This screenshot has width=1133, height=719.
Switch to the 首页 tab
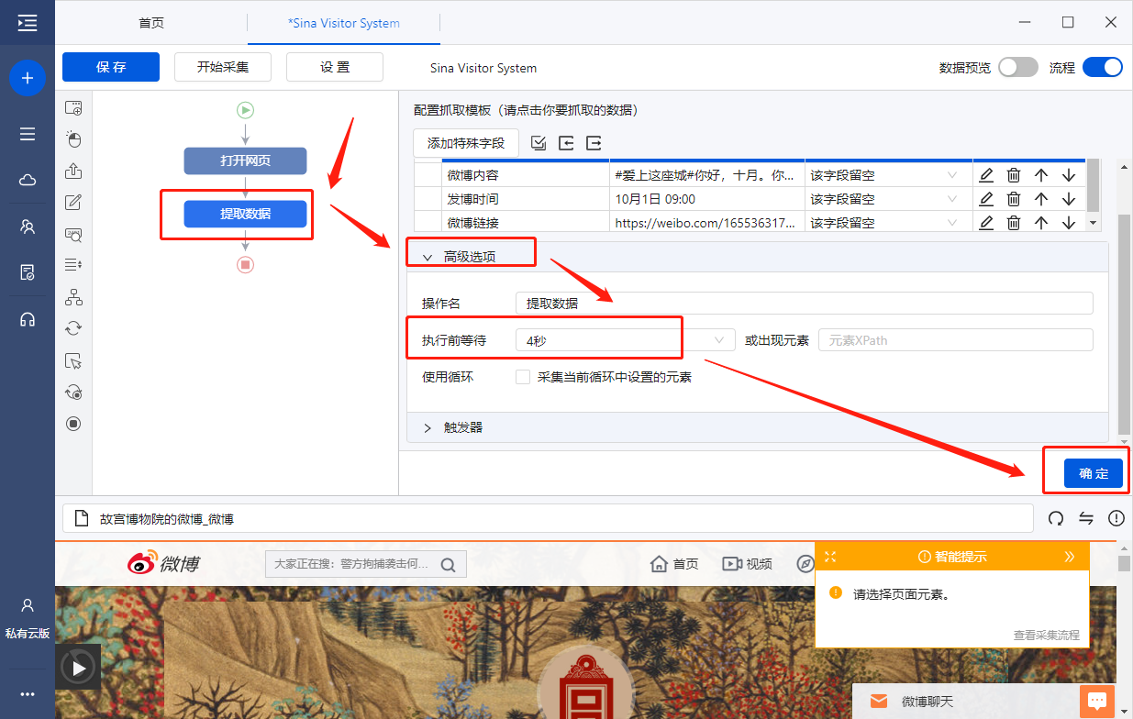click(x=151, y=23)
